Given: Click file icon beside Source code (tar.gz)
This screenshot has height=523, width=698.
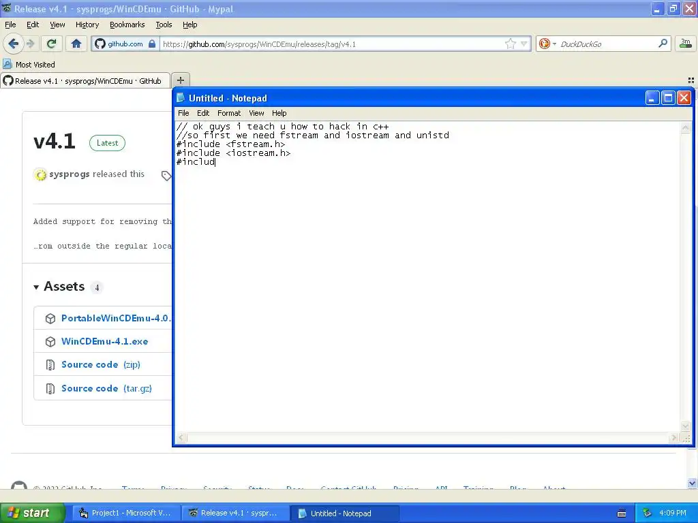Looking at the screenshot, I should (50, 389).
